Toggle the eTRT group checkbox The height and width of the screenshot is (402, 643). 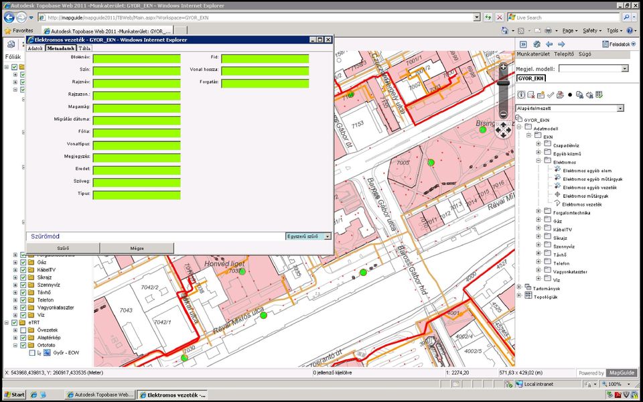[x=14, y=323]
